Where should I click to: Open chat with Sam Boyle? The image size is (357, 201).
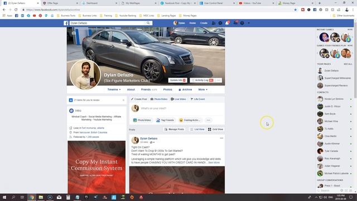click(334, 114)
